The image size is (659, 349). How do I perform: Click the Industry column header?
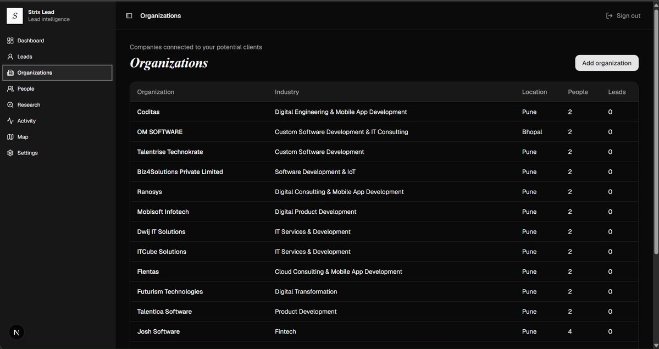pos(287,92)
